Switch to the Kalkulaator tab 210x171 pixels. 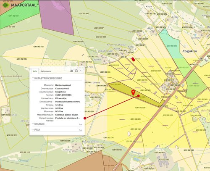coord(46,71)
